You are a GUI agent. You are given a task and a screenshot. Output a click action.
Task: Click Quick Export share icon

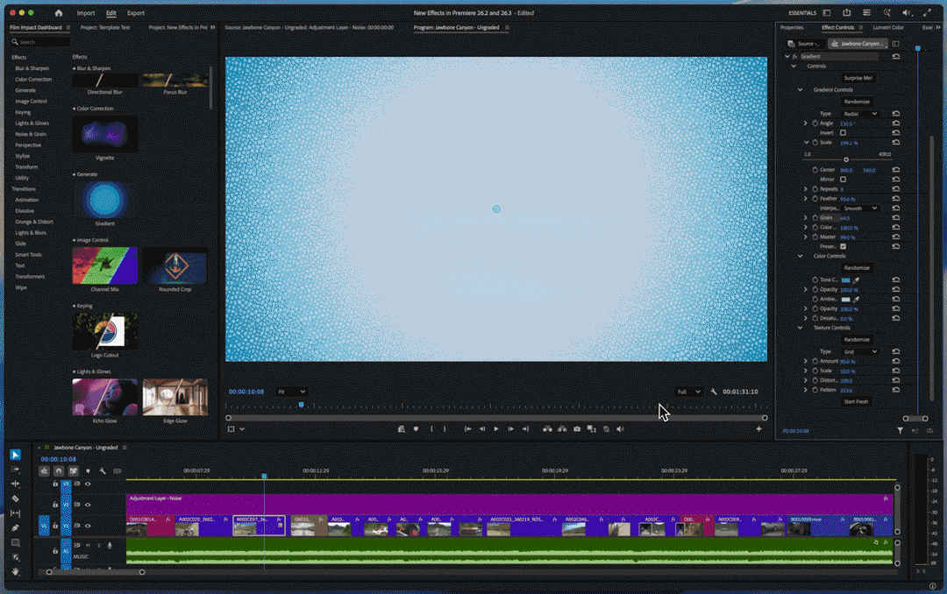(847, 12)
